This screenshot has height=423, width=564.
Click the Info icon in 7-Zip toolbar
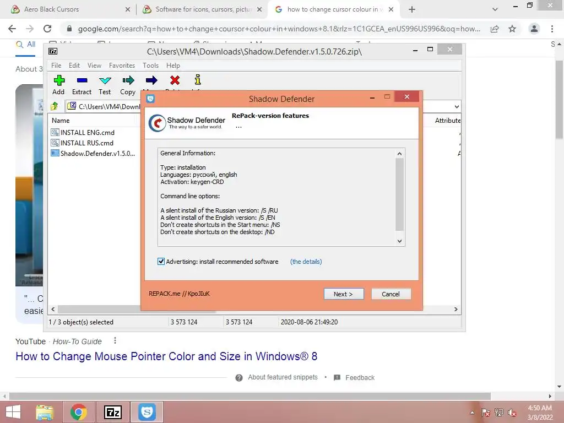(198, 80)
